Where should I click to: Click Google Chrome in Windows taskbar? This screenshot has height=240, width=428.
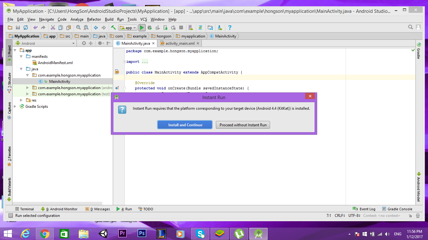click(x=44, y=234)
